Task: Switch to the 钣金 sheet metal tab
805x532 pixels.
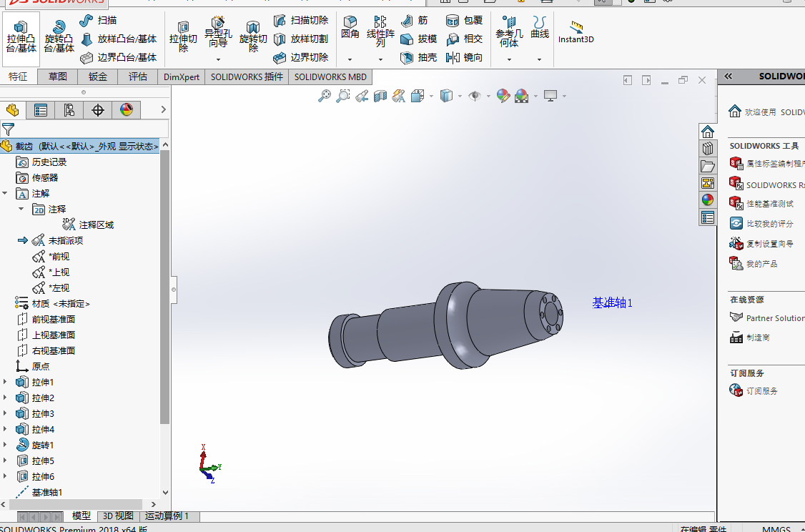Action: [97, 77]
